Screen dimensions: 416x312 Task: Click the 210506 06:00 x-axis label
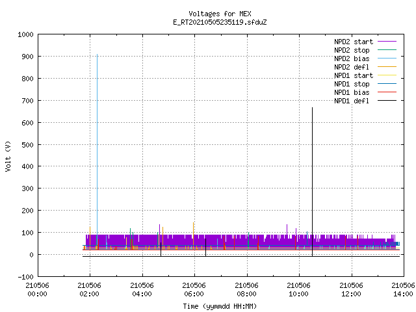(194, 290)
